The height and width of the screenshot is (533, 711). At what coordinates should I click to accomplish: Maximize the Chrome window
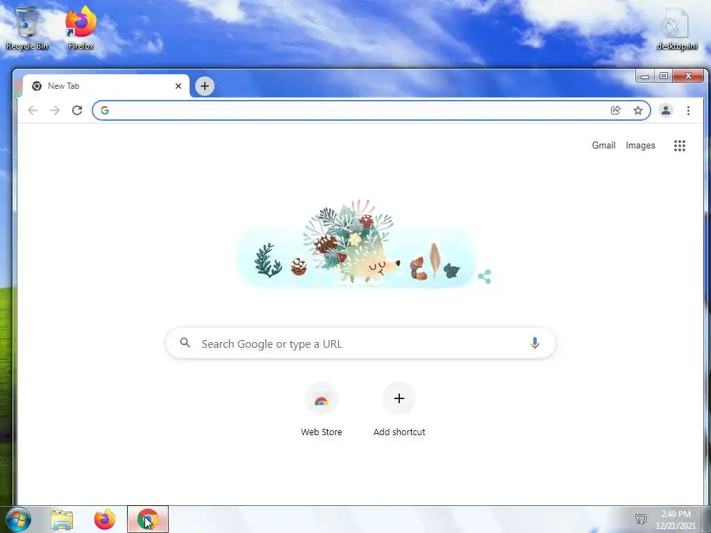[x=663, y=76]
